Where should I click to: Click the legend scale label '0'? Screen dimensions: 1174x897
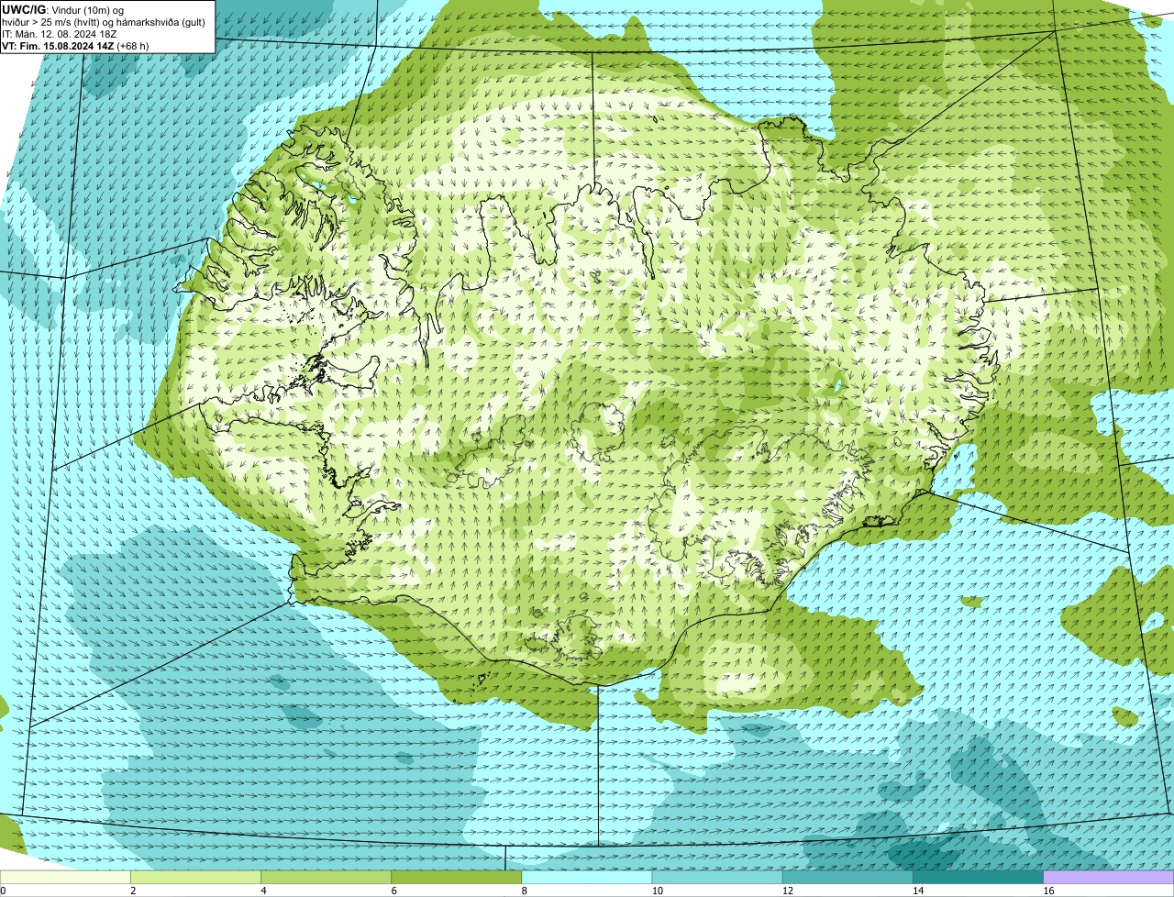(4, 891)
